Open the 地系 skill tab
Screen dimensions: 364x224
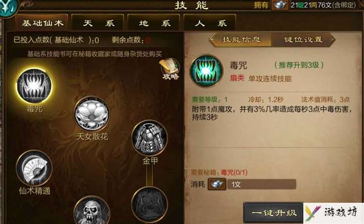(154, 23)
